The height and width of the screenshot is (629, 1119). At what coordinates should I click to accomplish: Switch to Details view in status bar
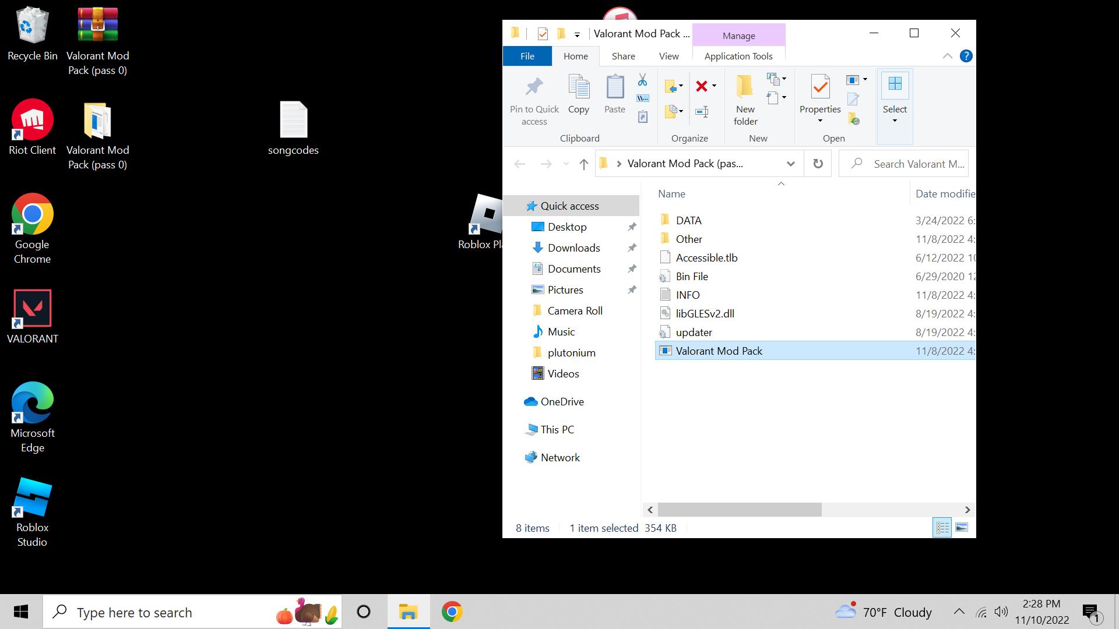click(x=942, y=528)
